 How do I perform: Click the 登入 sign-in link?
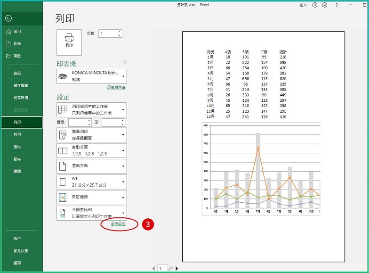tap(303, 5)
